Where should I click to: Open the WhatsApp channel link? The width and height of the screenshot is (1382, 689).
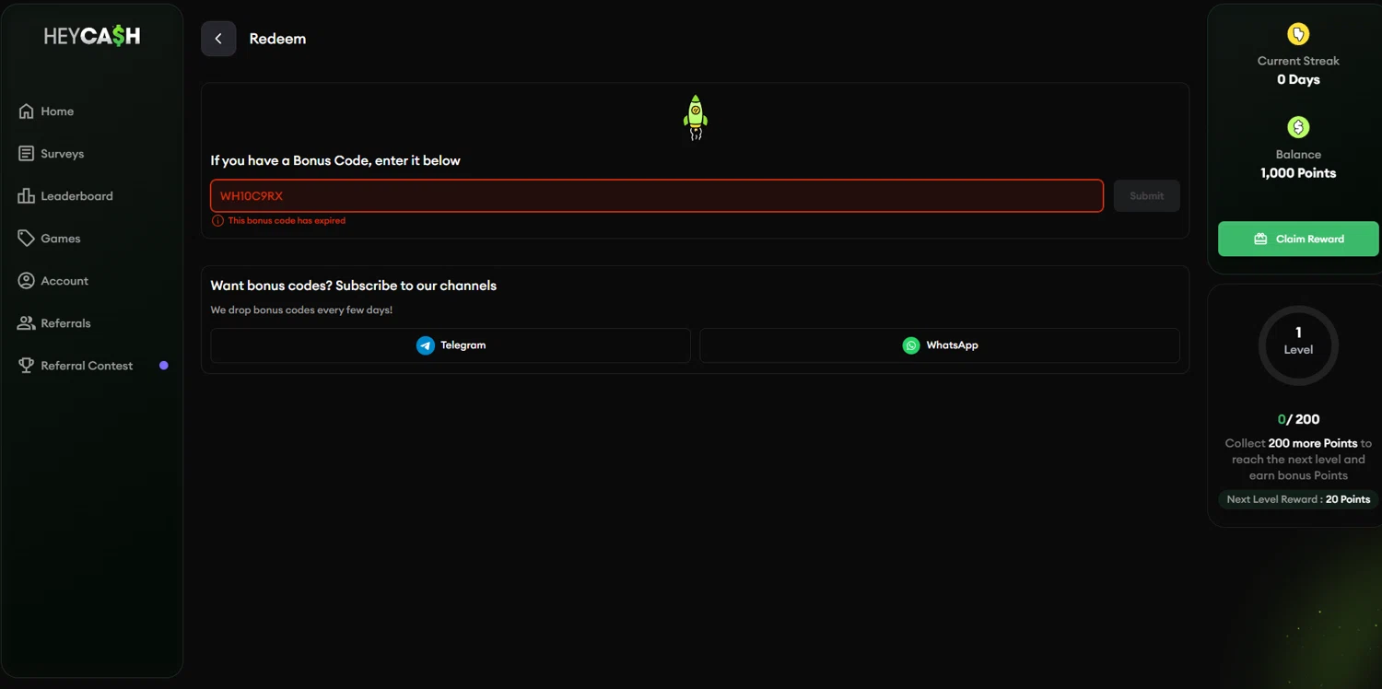pos(940,345)
